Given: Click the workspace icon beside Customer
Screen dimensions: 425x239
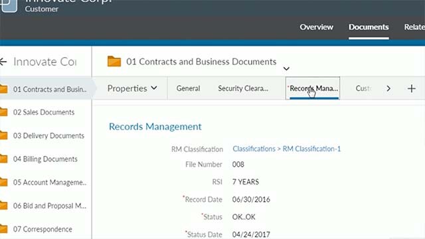Looking at the screenshot, I should pos(9,5).
